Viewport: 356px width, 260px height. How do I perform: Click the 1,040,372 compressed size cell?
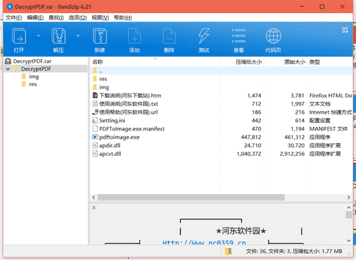click(249, 154)
